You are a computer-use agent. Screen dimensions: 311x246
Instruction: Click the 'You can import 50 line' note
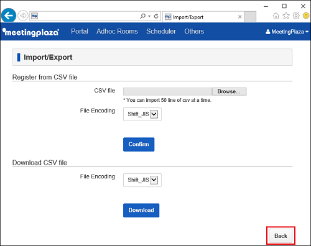[167, 100]
